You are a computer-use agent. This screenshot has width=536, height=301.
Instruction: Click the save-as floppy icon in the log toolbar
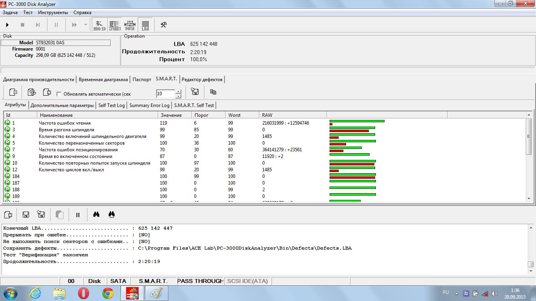[x=41, y=214]
